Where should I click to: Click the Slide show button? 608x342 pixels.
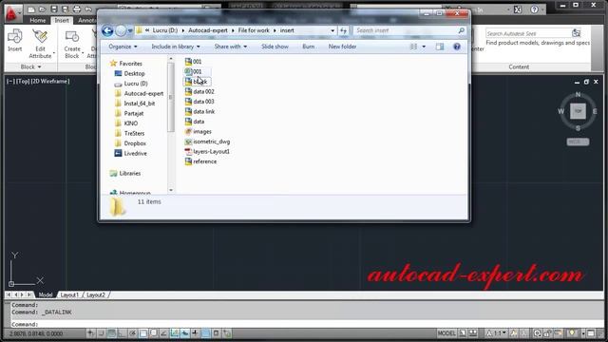pos(275,47)
